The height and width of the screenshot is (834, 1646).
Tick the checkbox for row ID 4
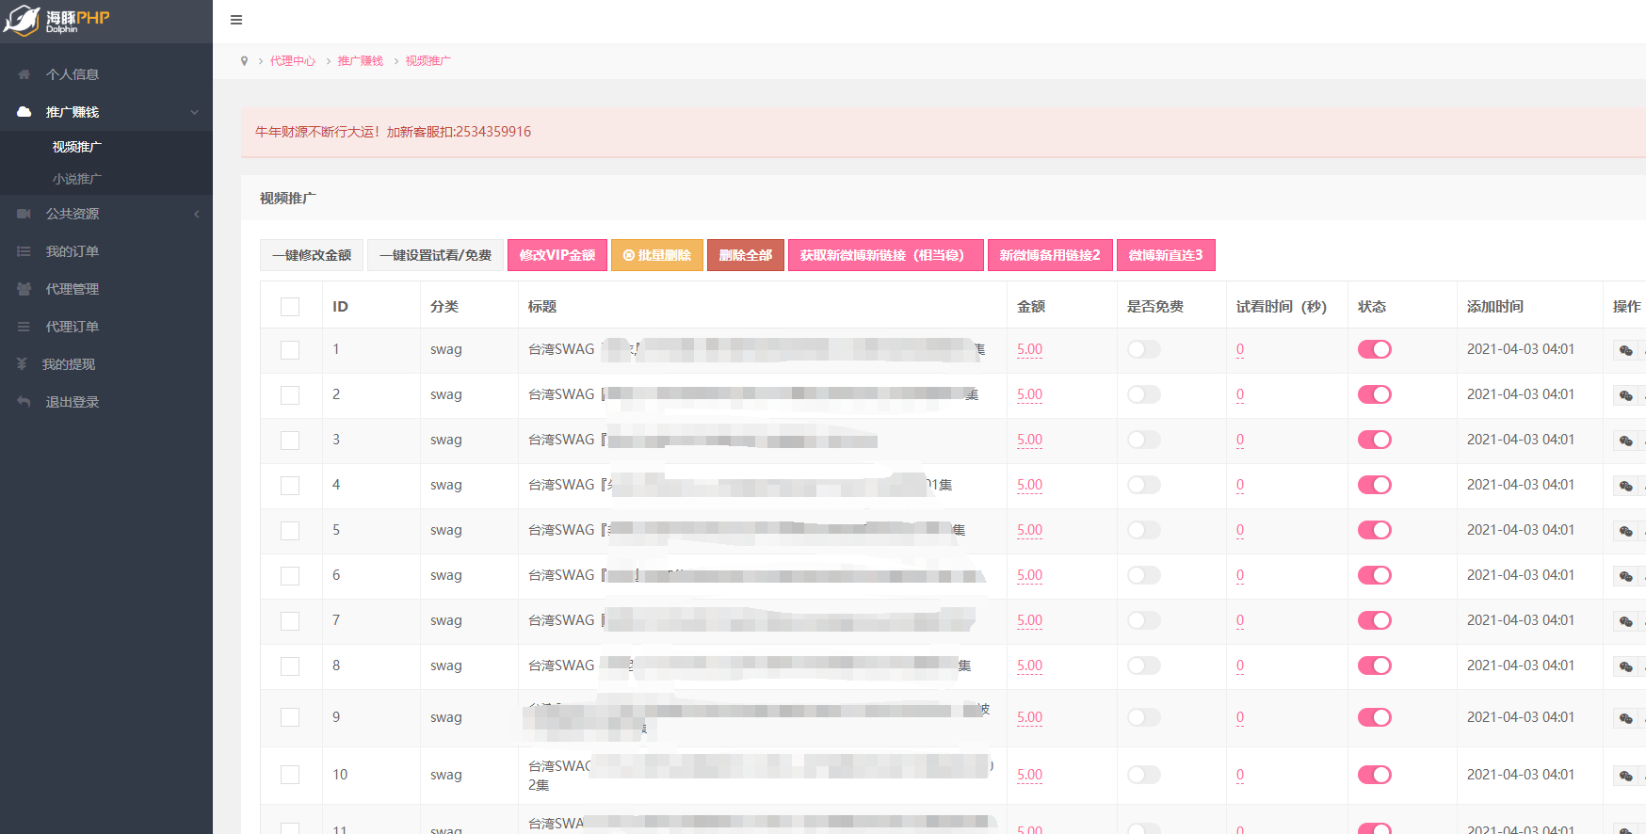click(x=290, y=486)
